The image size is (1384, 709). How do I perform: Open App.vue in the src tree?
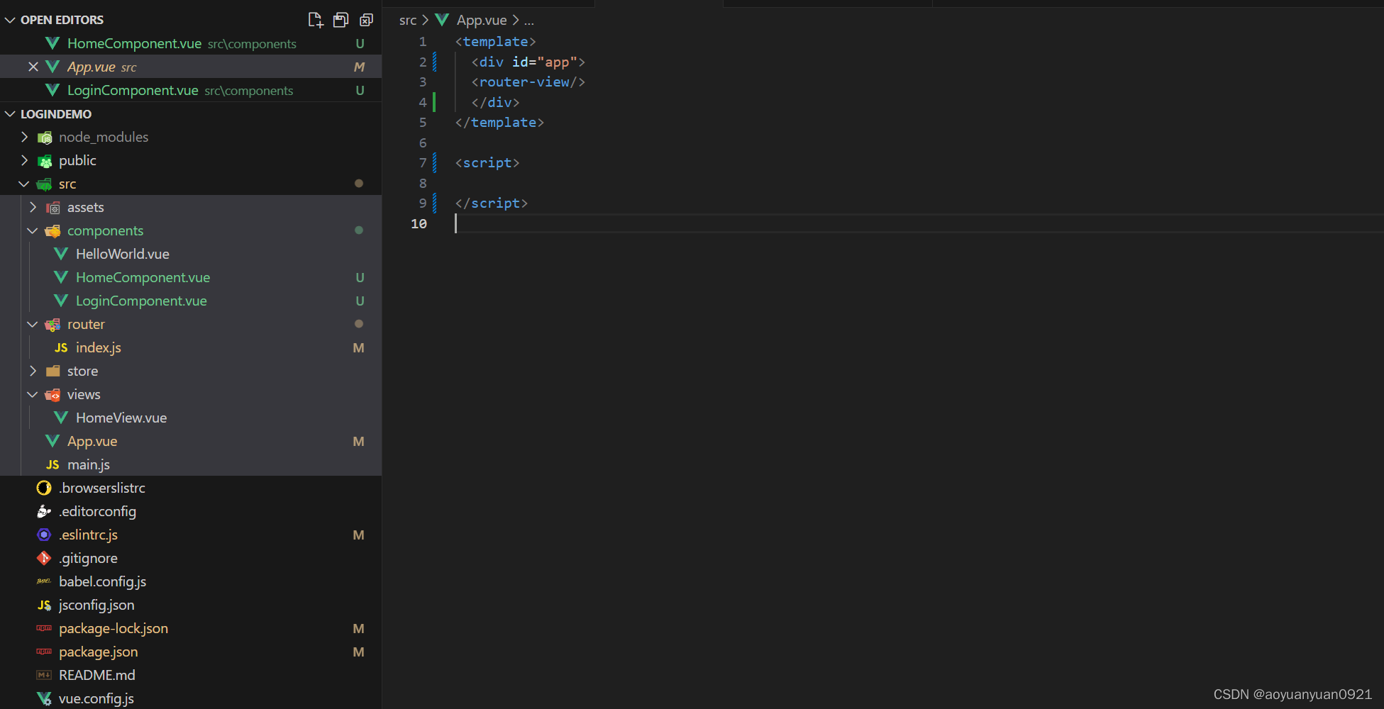coord(191,441)
